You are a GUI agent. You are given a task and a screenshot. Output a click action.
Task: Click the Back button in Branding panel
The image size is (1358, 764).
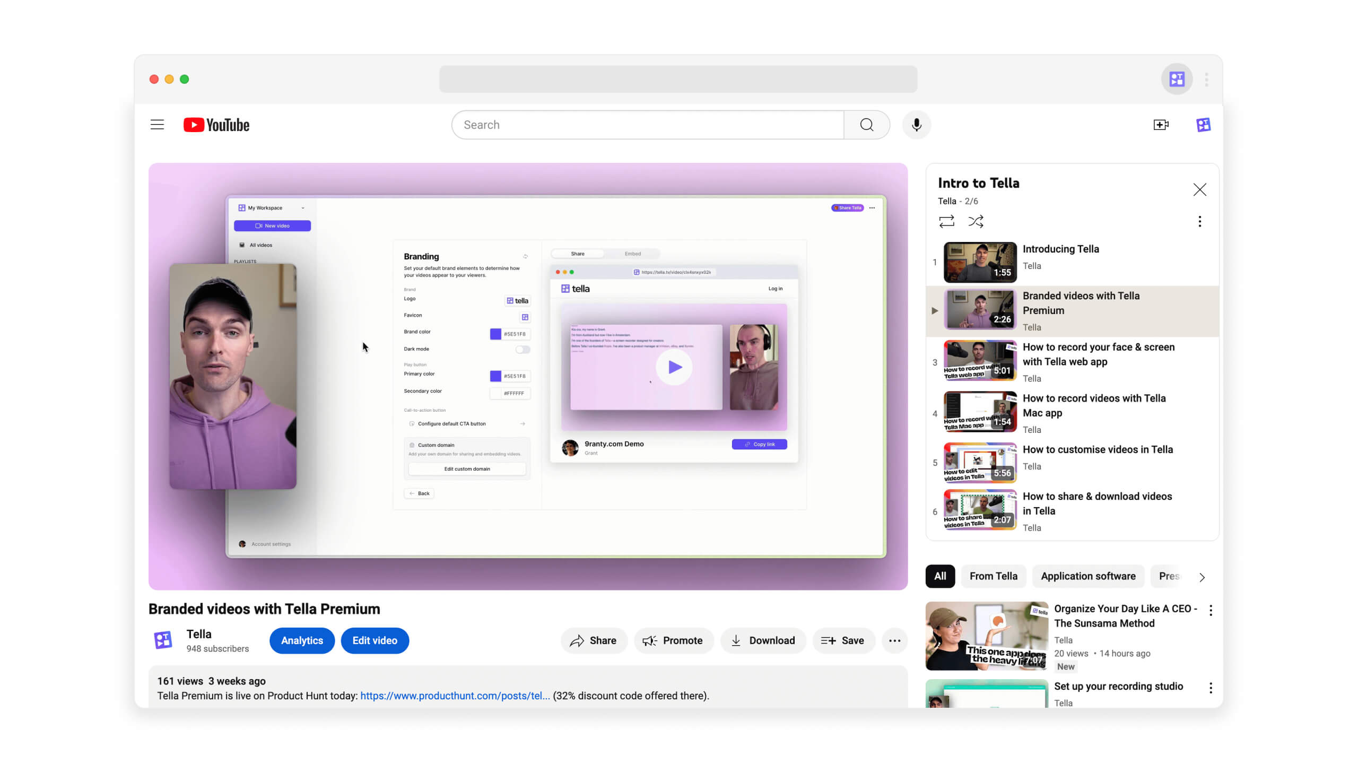tap(419, 493)
